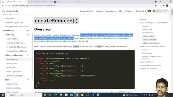Open the Chrome three-dot menu
This screenshot has width=173, height=97.
pos(171,6)
